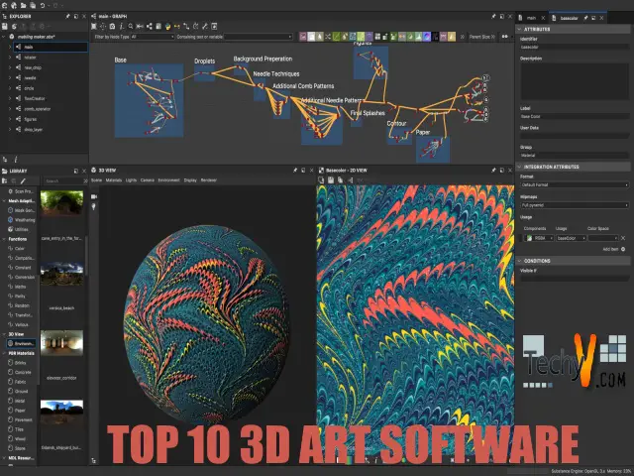634x476 pixels.
Task: Click the save icon in 2D View toolbar
Action: click(x=331, y=180)
